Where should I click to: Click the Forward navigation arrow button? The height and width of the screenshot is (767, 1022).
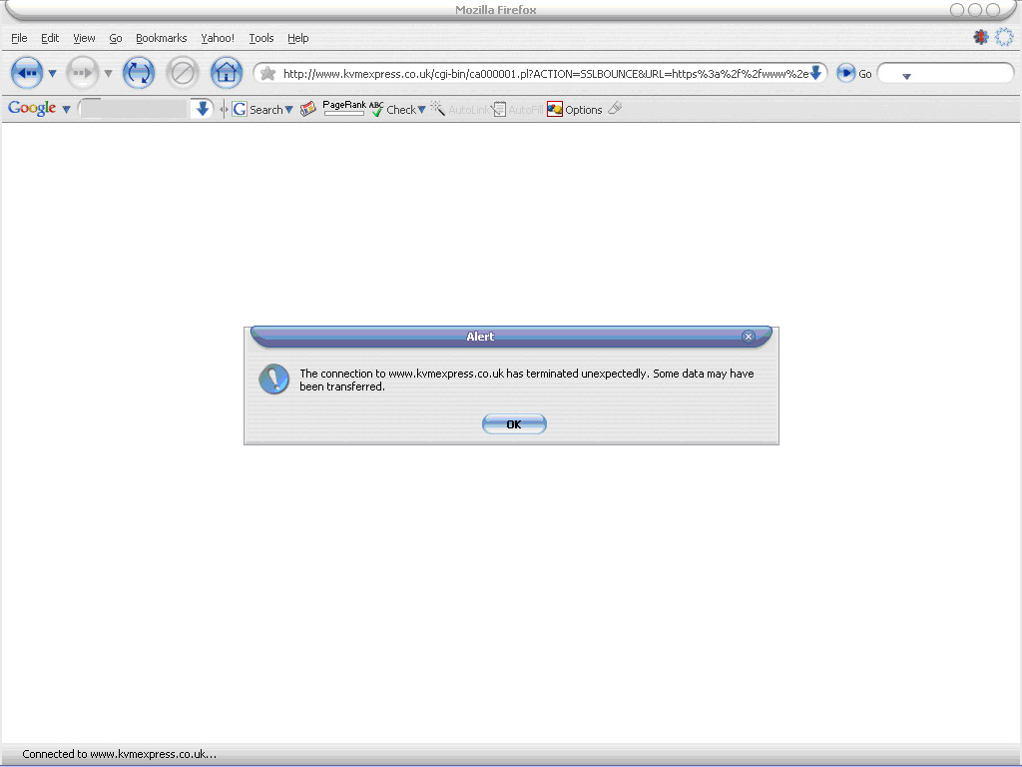coord(82,73)
